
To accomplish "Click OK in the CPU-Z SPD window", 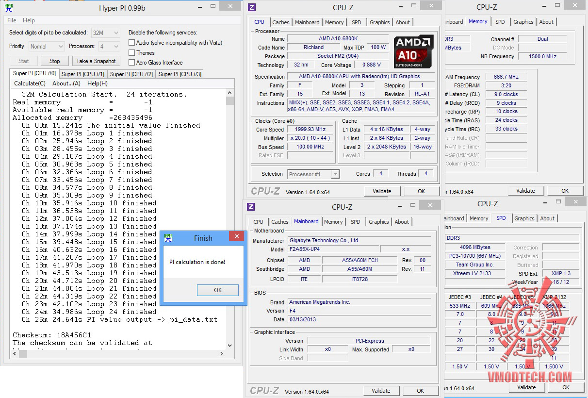I will 566,387.
